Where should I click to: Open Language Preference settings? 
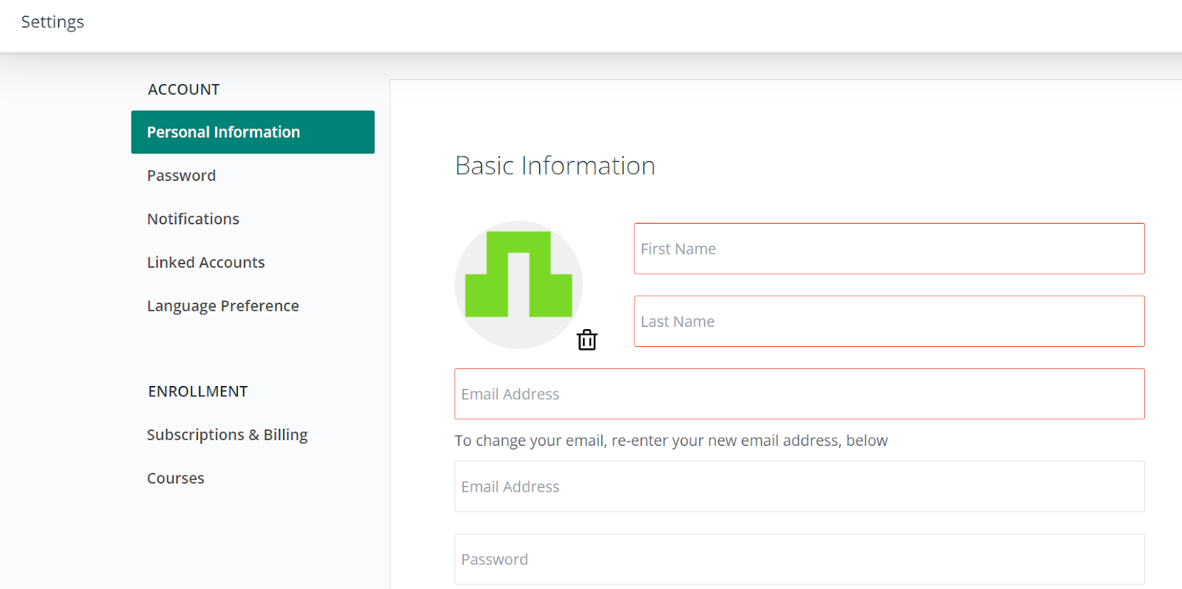(222, 306)
